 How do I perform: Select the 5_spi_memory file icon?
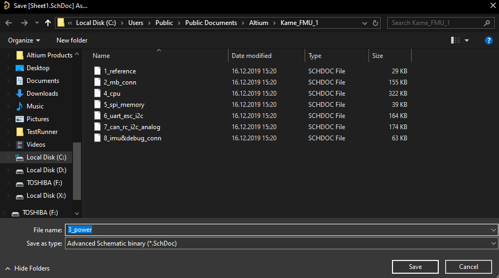(97, 105)
